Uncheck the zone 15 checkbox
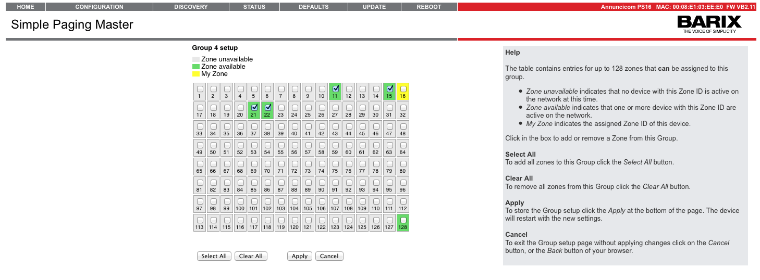 [x=389, y=88]
